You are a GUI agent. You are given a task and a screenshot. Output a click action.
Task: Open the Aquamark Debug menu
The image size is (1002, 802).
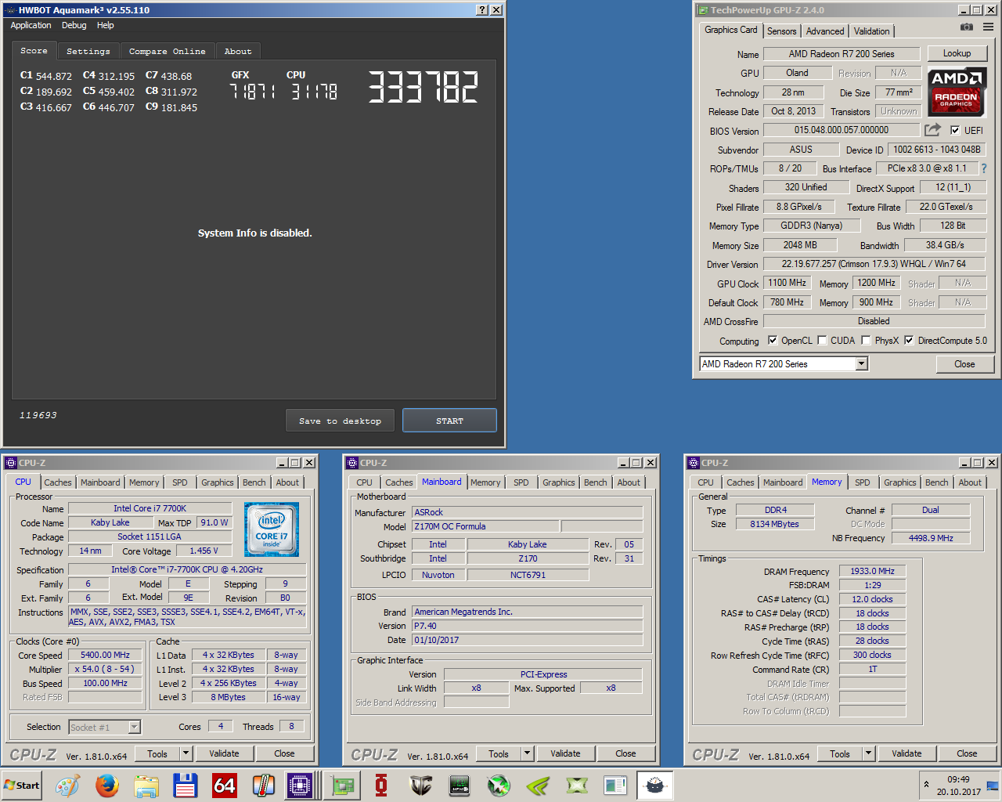[x=74, y=25]
